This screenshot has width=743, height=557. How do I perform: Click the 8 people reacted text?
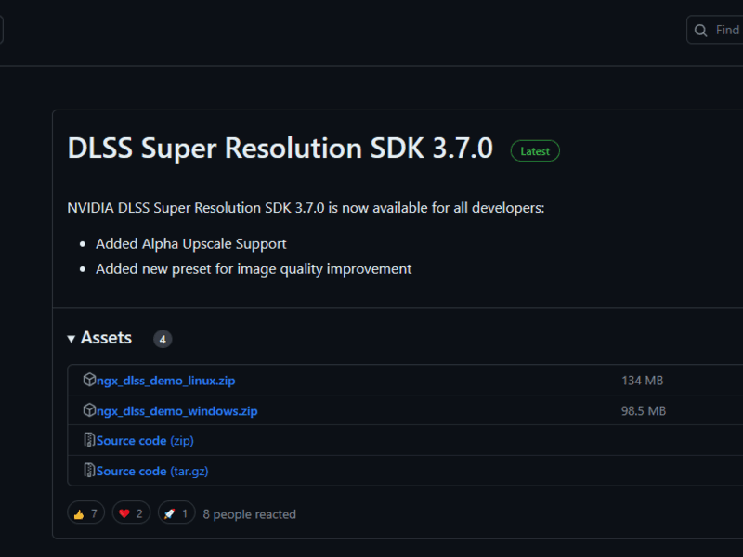click(x=250, y=514)
